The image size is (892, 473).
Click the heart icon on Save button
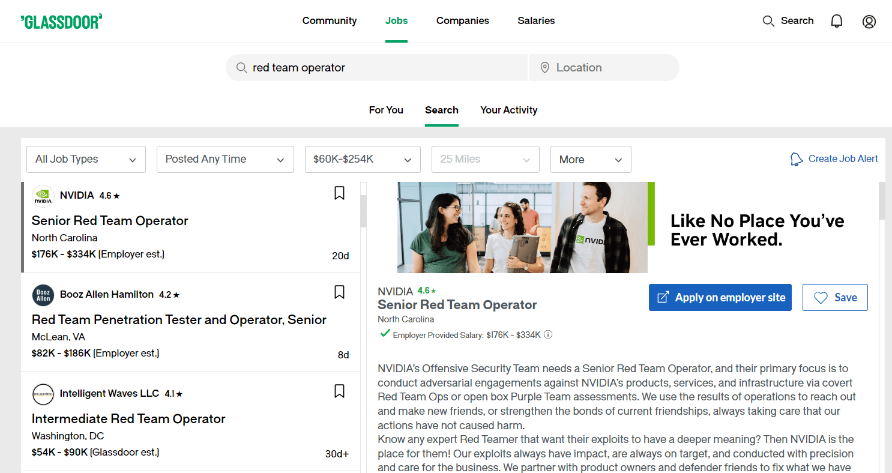[x=821, y=298]
